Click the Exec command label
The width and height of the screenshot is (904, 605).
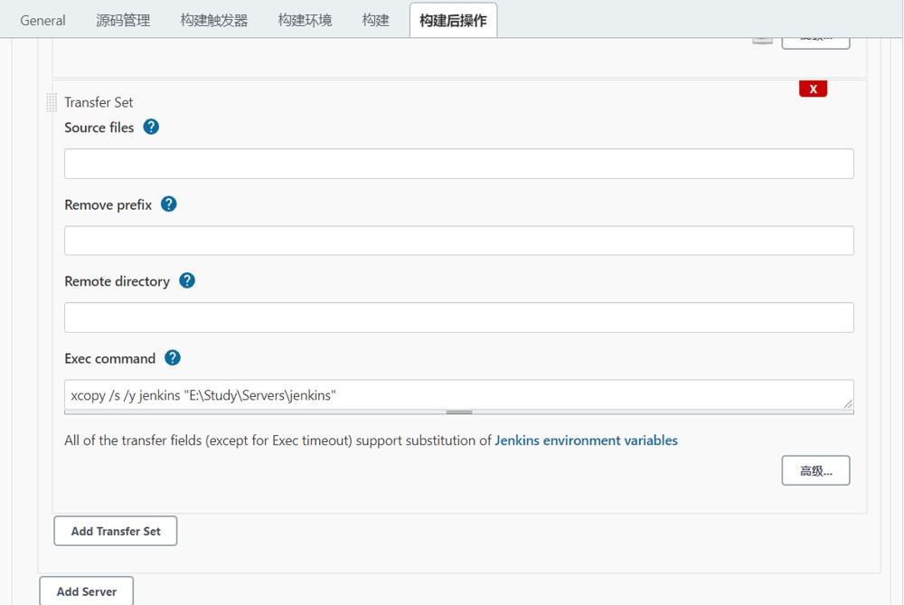click(110, 359)
